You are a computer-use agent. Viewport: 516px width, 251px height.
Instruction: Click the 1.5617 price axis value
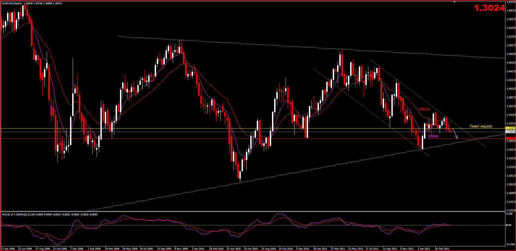tap(511, 19)
